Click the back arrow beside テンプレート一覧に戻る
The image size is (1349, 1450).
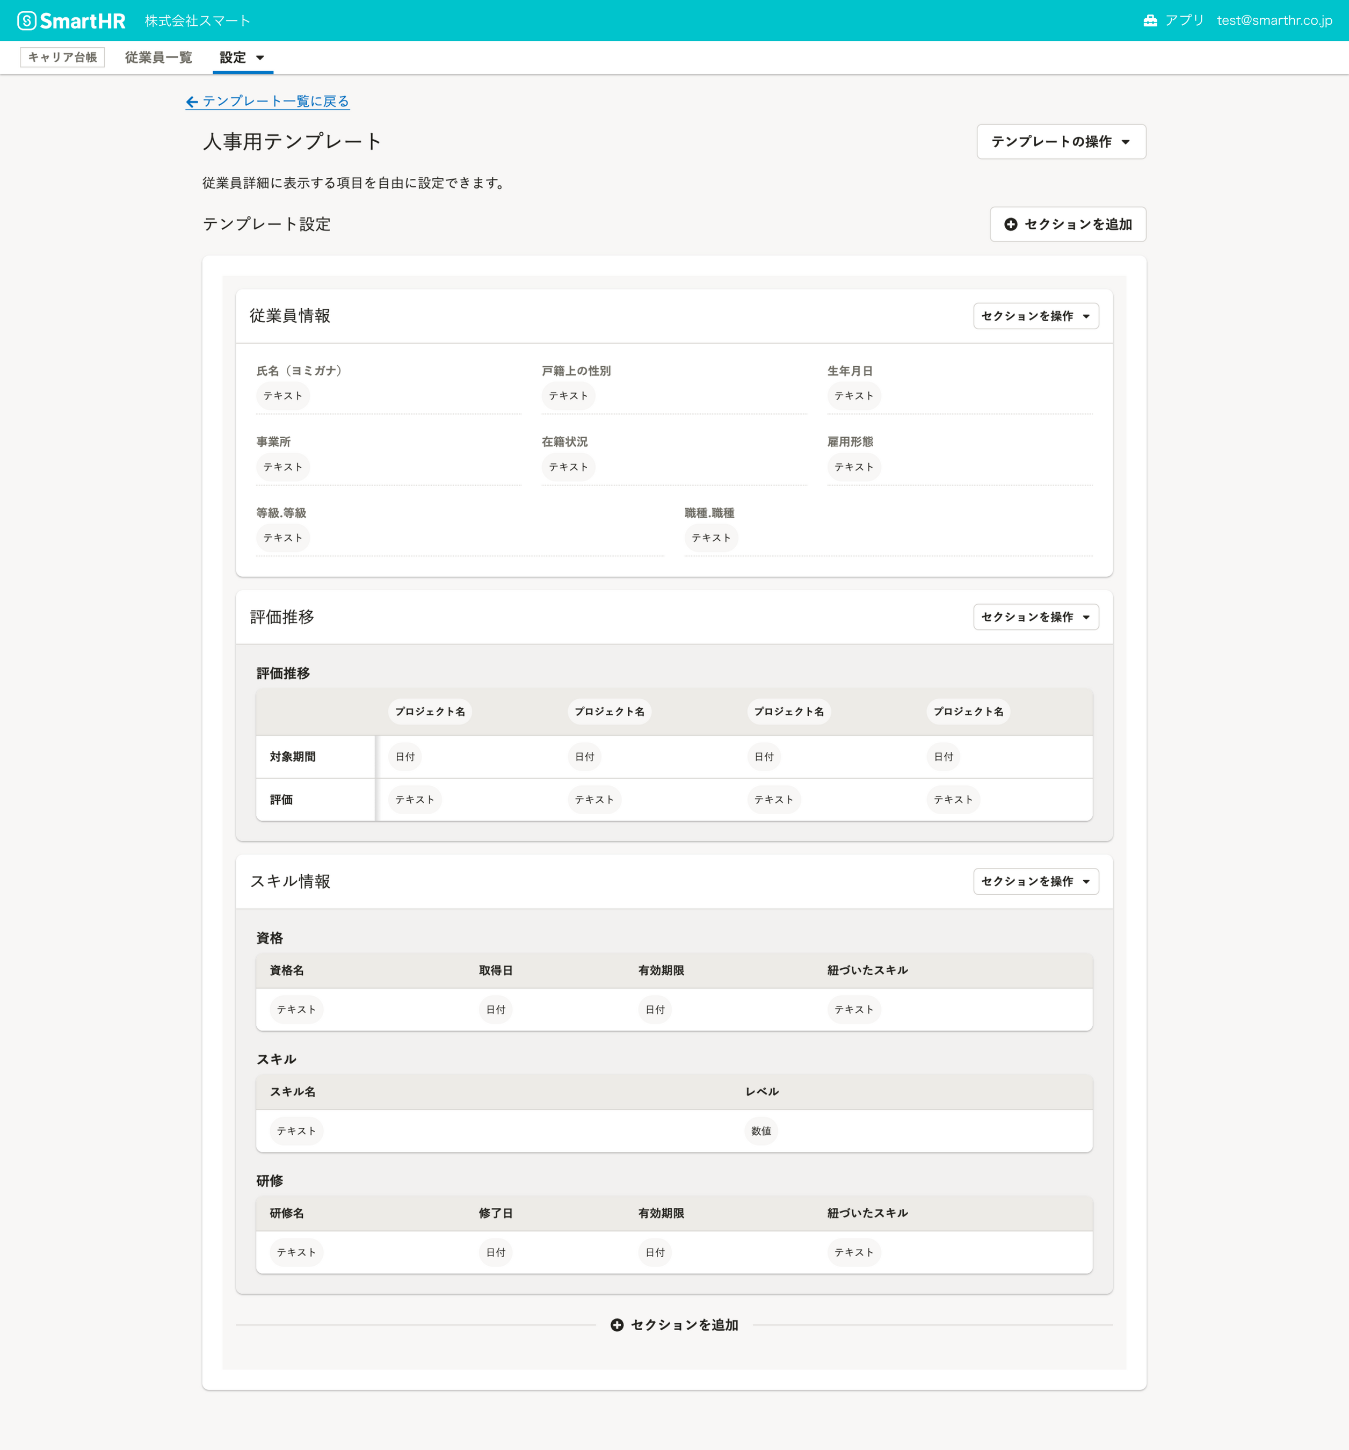pos(192,102)
